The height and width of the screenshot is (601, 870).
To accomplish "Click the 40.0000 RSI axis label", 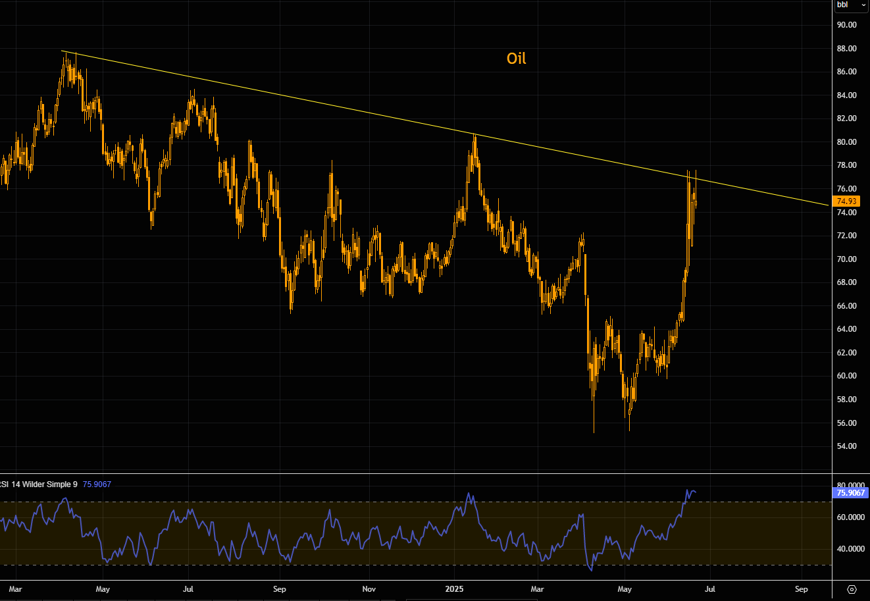I will pos(850,549).
